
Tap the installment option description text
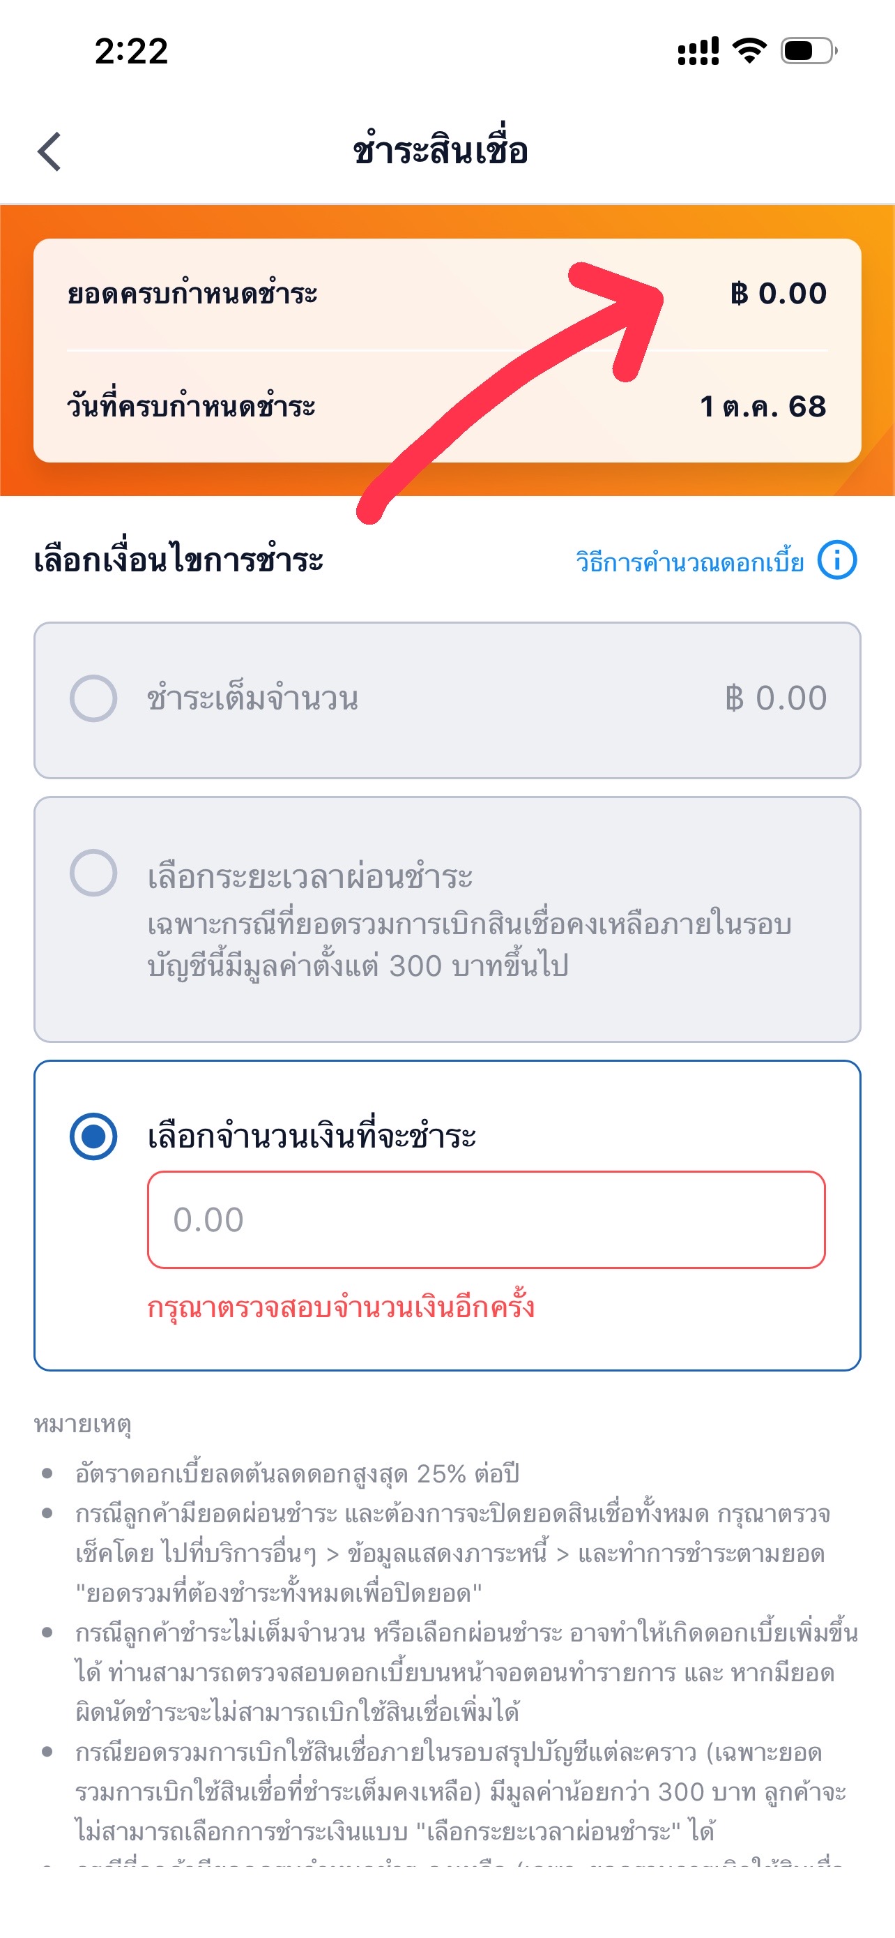(x=469, y=945)
